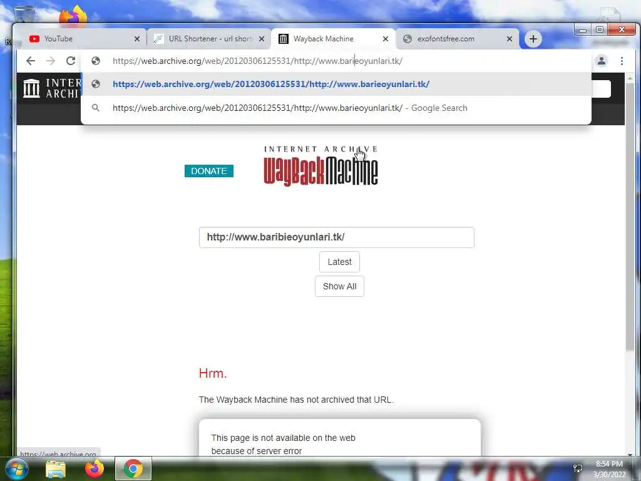Close the exofontsfree.com tab

coord(510,39)
